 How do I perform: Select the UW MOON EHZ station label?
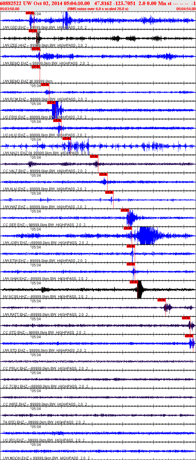tap(46, 458)
